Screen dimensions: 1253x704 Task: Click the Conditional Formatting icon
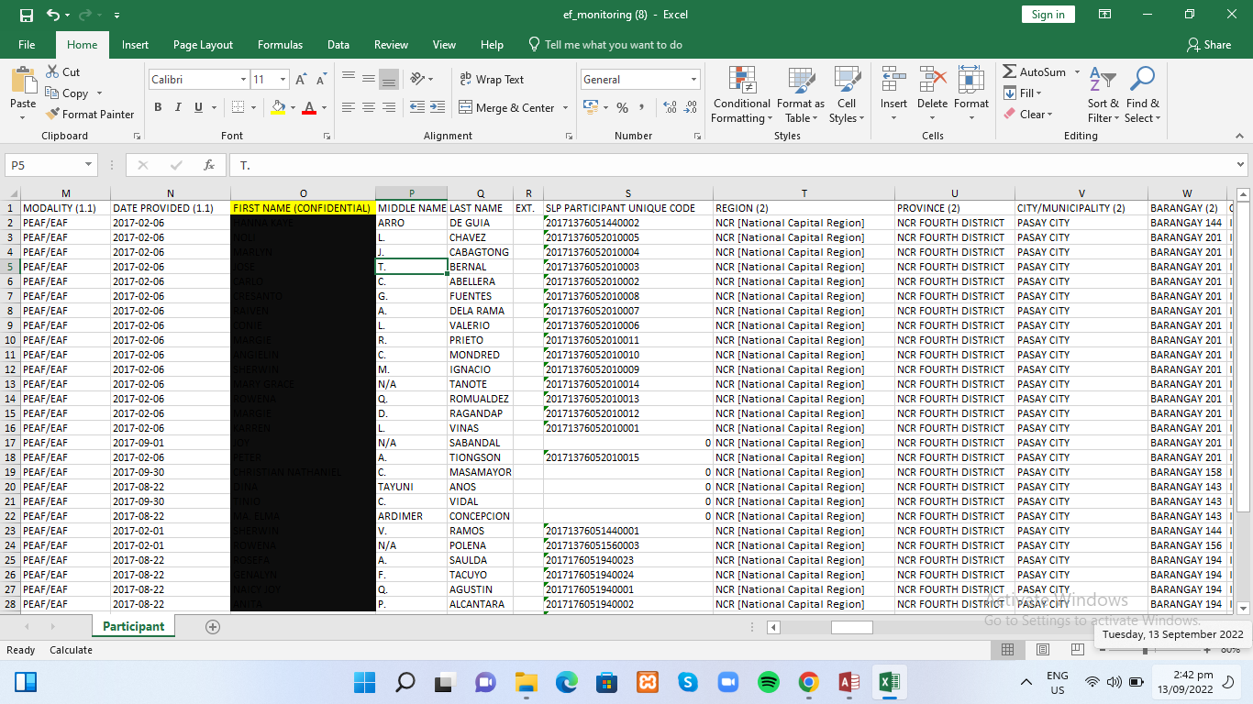(x=742, y=81)
